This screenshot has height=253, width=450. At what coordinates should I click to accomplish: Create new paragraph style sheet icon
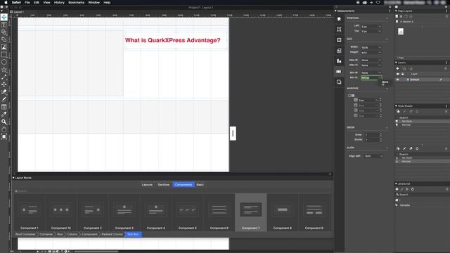(398, 111)
